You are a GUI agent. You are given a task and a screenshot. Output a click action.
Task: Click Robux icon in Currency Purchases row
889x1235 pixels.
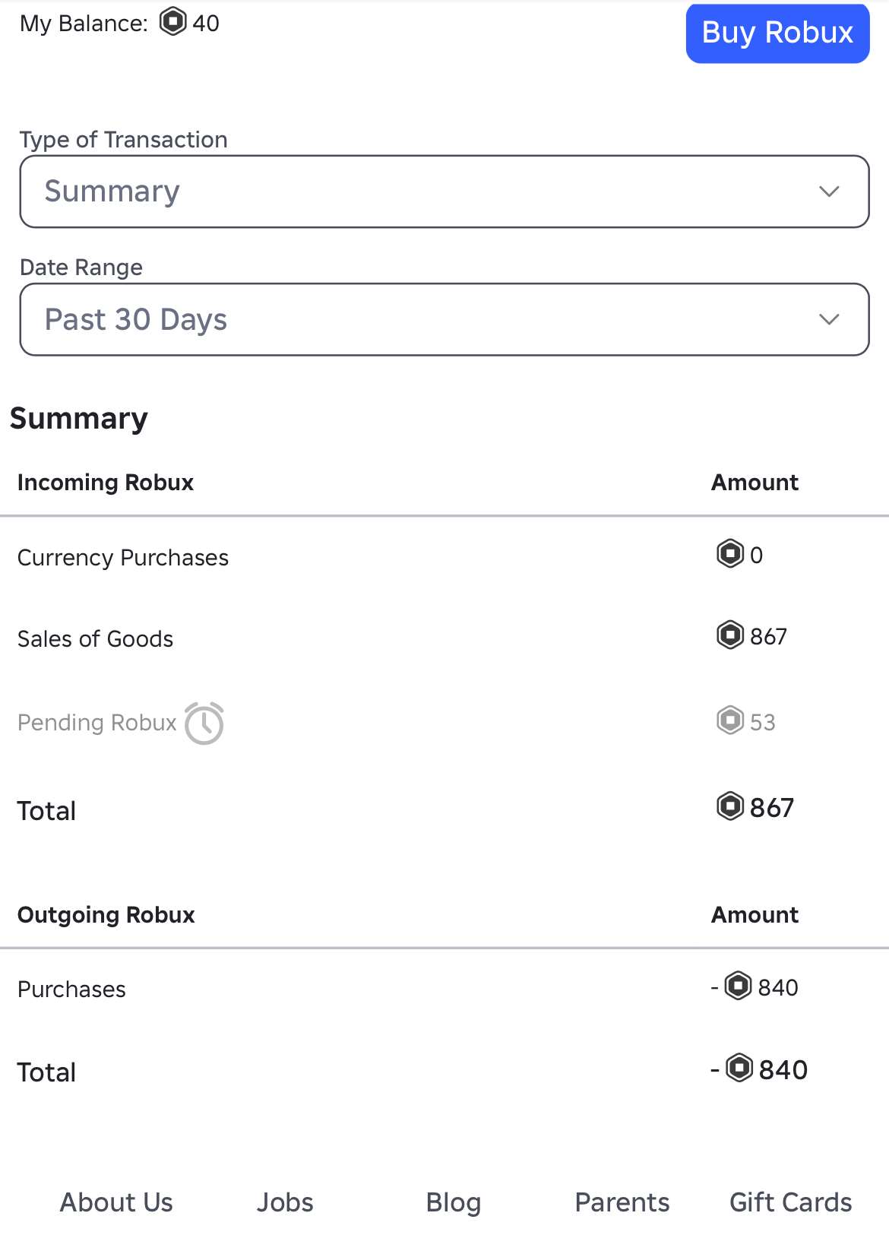point(730,553)
